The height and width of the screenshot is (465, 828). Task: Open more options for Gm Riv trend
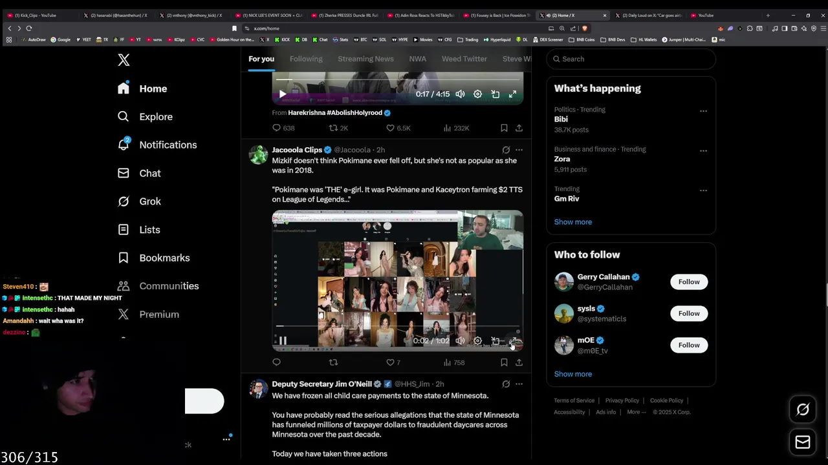pos(703,190)
